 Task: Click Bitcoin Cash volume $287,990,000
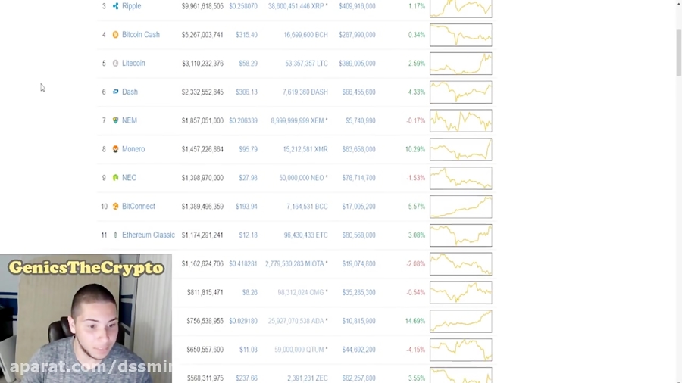point(357,35)
